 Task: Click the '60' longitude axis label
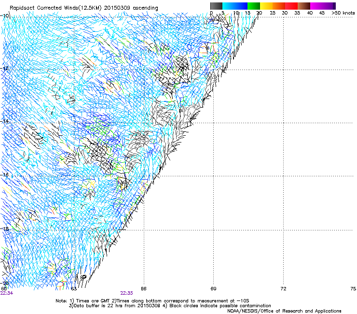[4, 289]
